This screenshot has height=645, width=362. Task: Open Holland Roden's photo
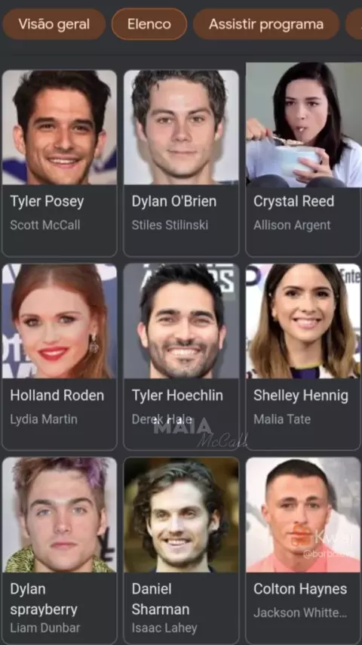click(60, 321)
